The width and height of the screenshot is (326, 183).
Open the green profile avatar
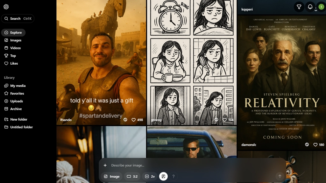(321, 7)
